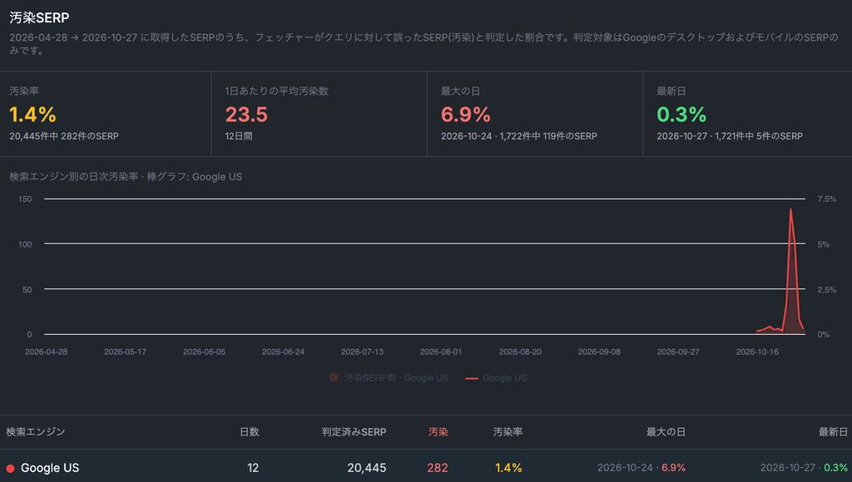Click the 汚染SERP panel title
Image resolution: width=852 pixels, height=482 pixels.
[39, 18]
